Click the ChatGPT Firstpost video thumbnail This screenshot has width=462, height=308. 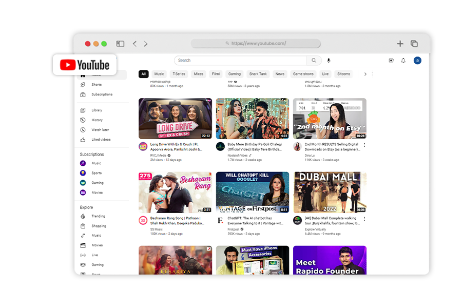[x=252, y=191]
